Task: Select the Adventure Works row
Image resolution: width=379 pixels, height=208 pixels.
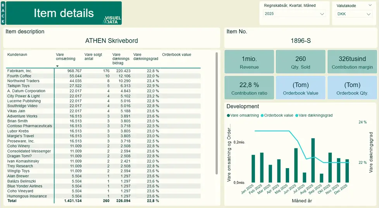Action: point(103,116)
